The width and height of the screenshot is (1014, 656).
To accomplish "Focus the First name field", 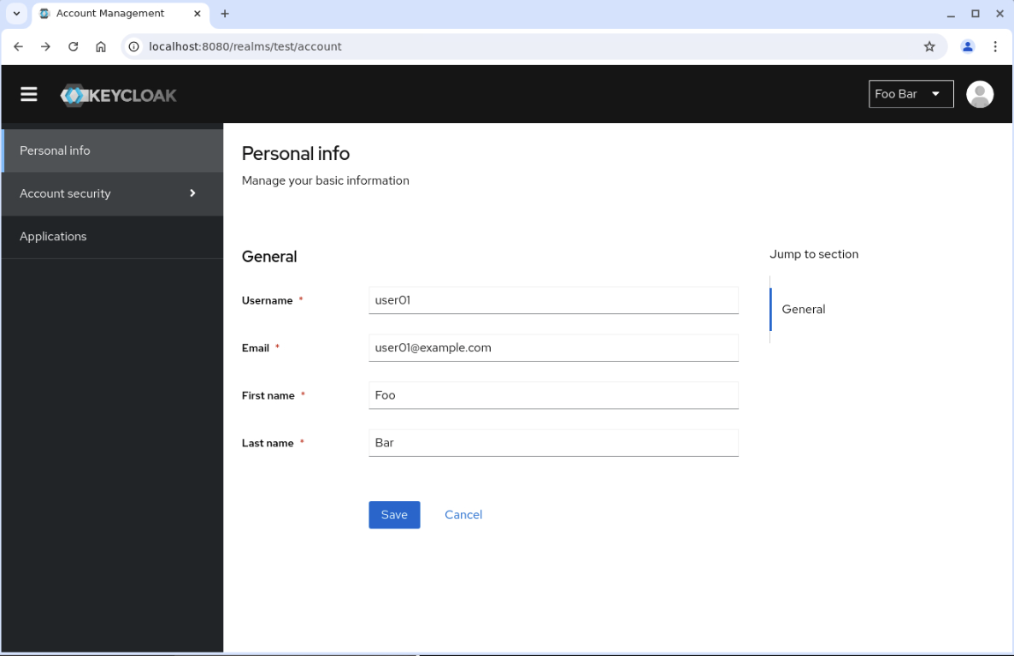I will click(553, 395).
